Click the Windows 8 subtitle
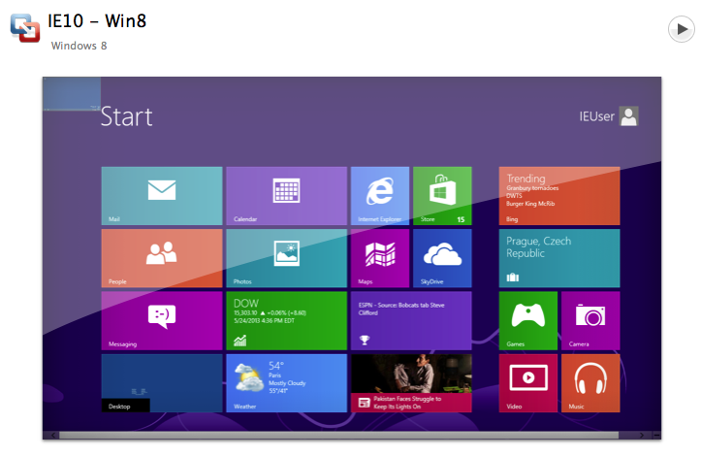701x457 pixels. click(80, 46)
